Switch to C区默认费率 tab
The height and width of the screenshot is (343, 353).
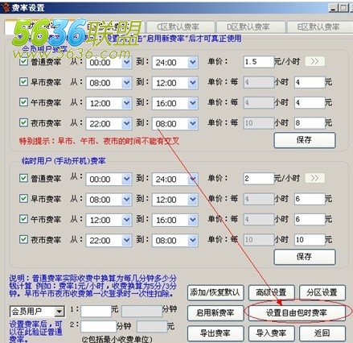[x=178, y=27]
